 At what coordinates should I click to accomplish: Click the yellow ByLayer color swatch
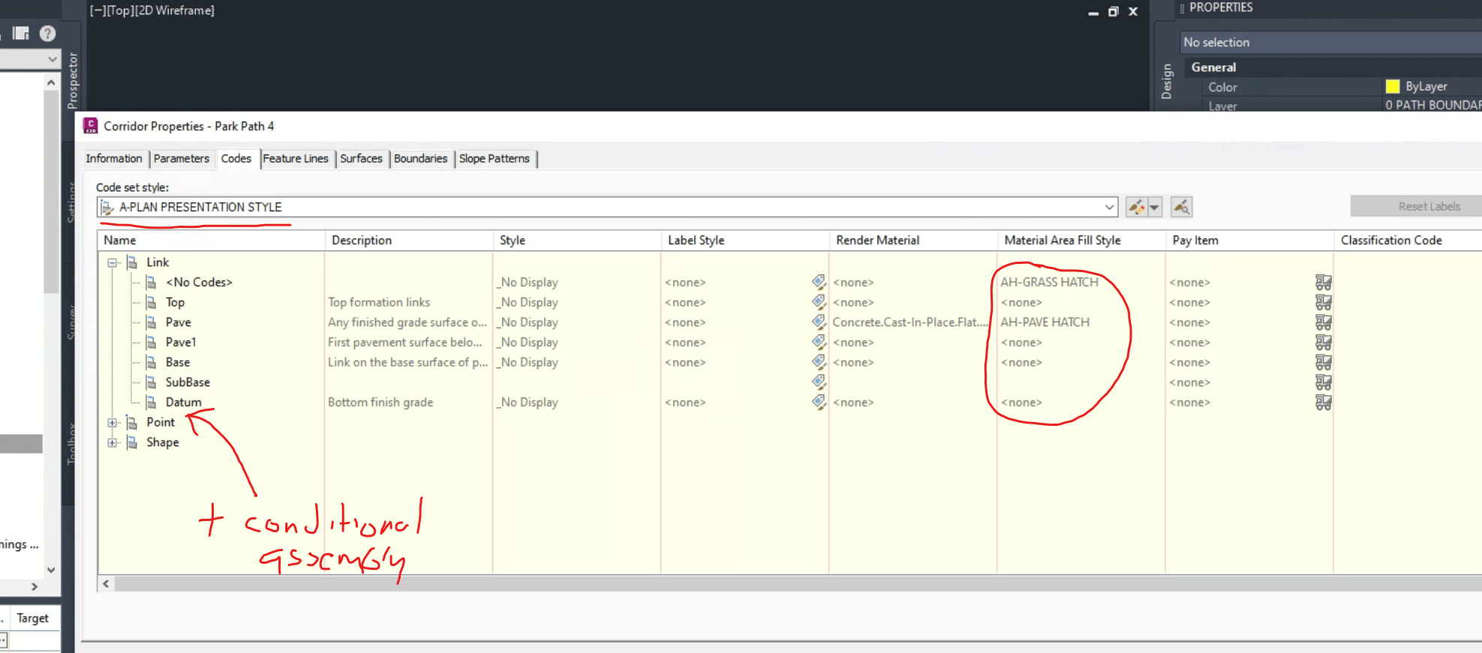point(1393,86)
